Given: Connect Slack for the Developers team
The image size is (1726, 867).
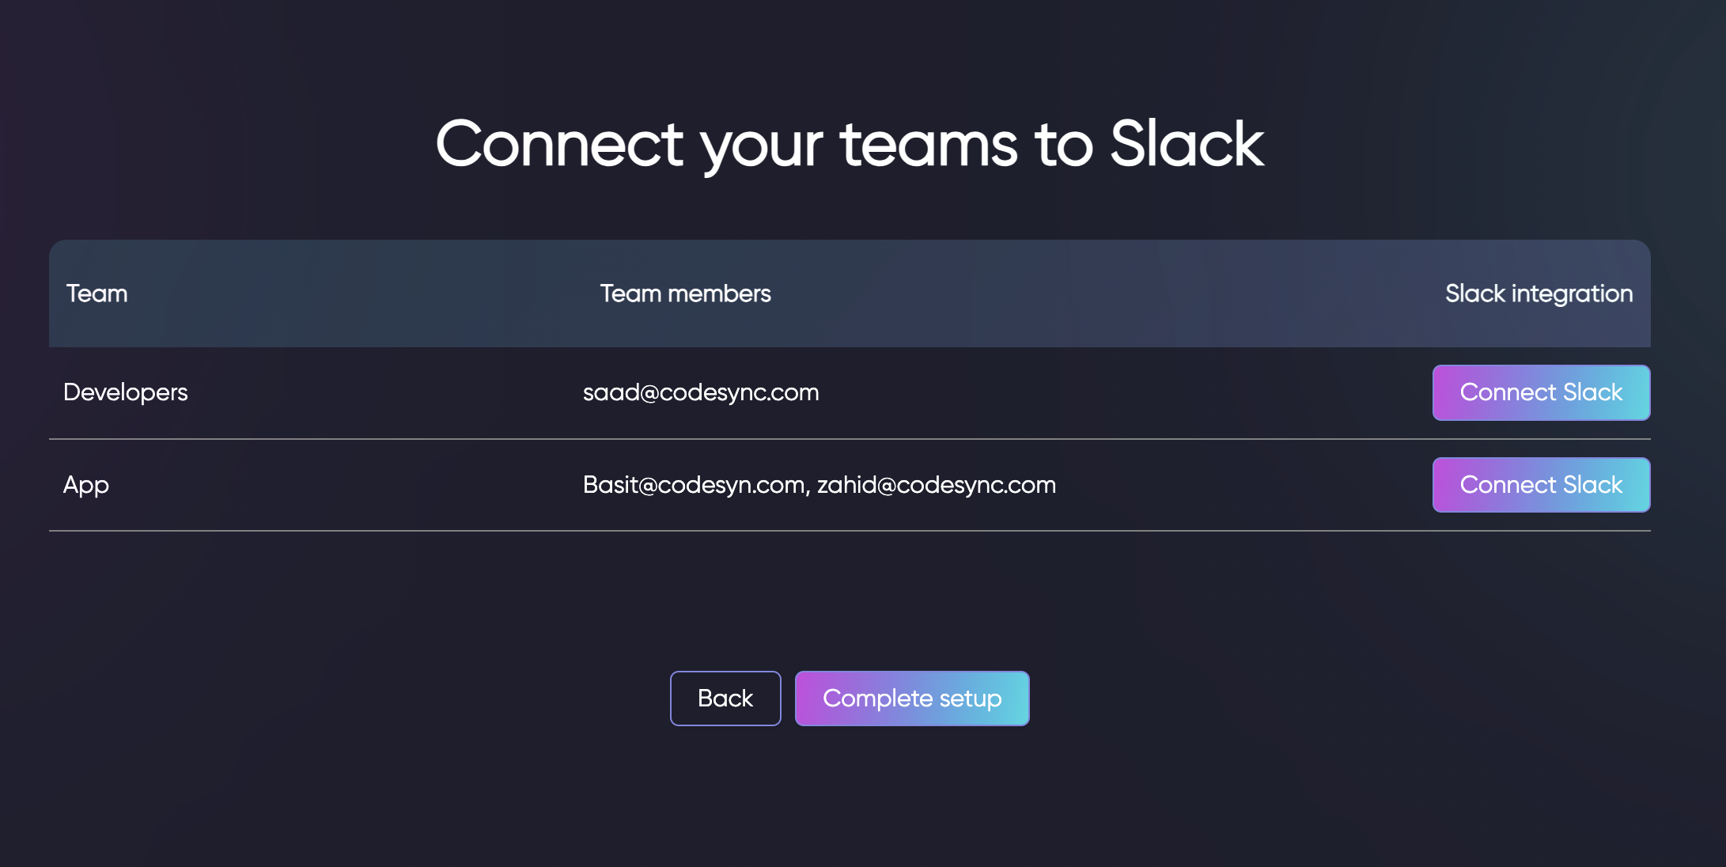Looking at the screenshot, I should 1541,392.
